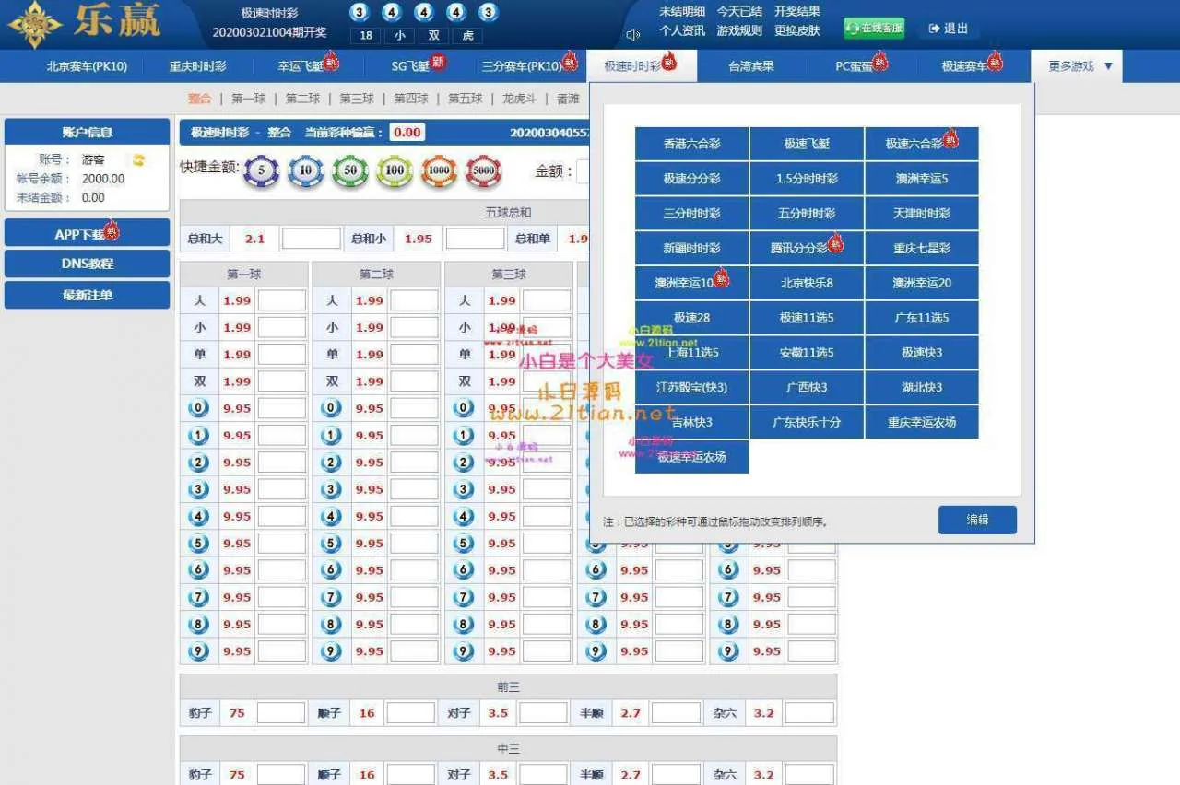
Task: Click the 第一球 ball 0 bet option
Action: (x=199, y=408)
